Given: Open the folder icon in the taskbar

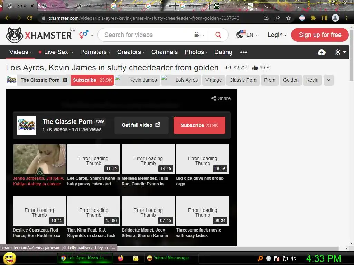Looking at the screenshot, I should [136, 258].
